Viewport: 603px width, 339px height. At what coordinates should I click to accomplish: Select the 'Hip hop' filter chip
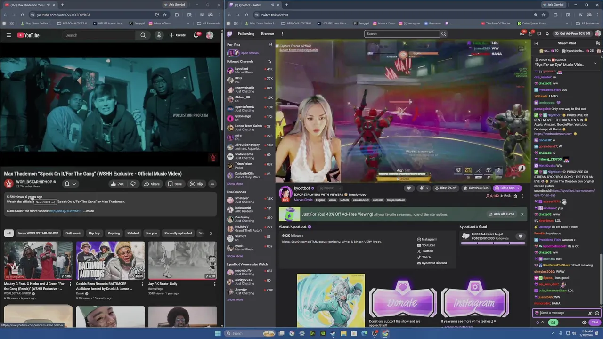click(94, 233)
